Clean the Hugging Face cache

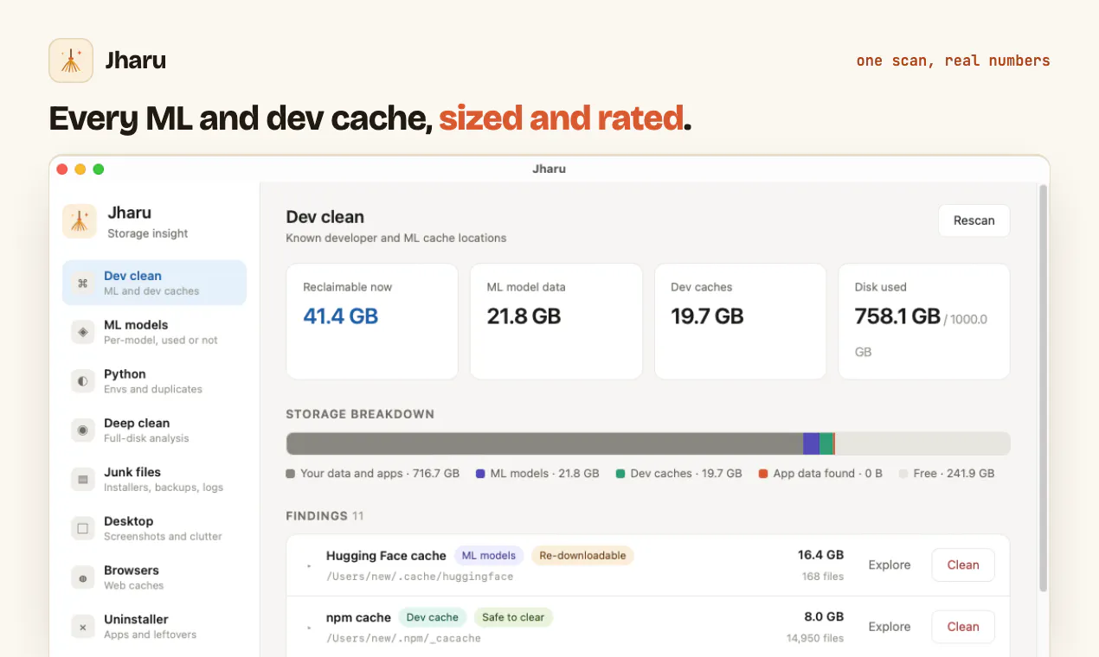coord(963,565)
